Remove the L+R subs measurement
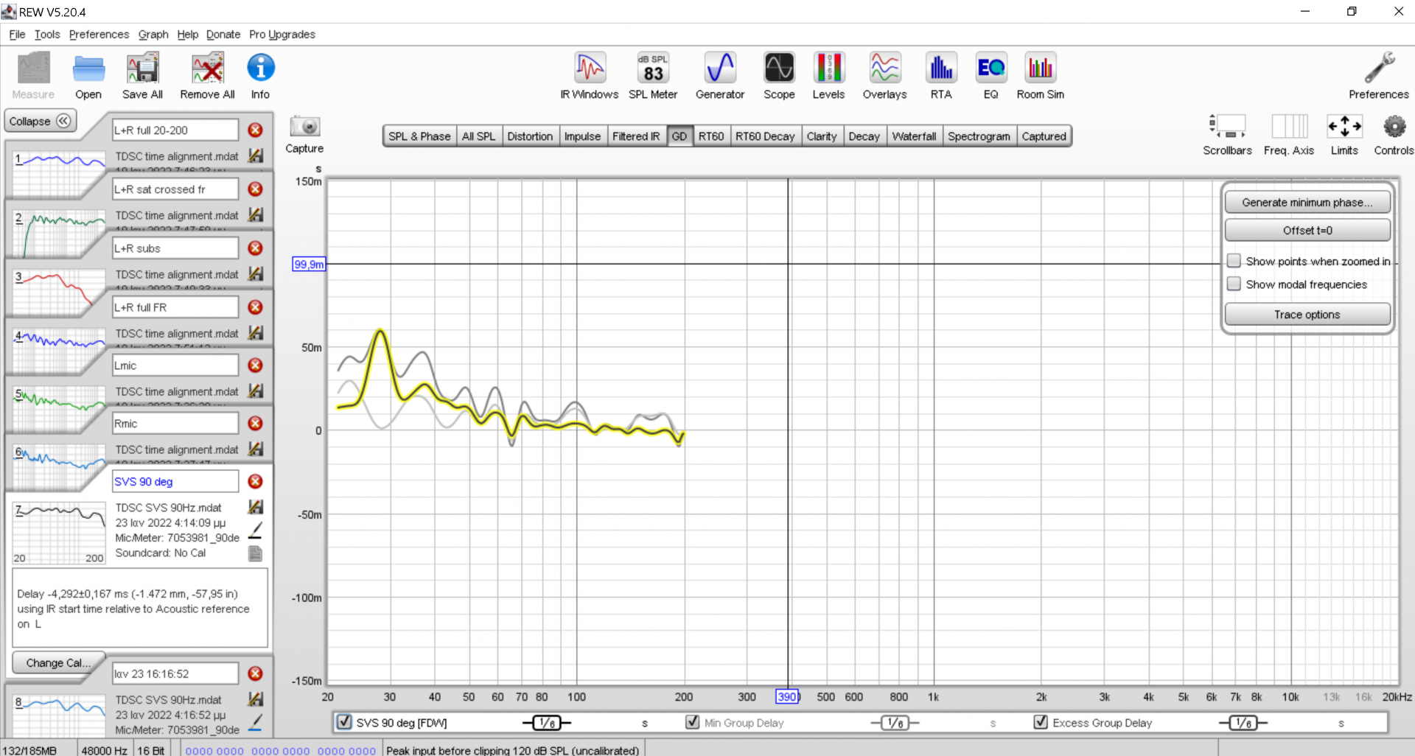1415x756 pixels. tap(255, 248)
